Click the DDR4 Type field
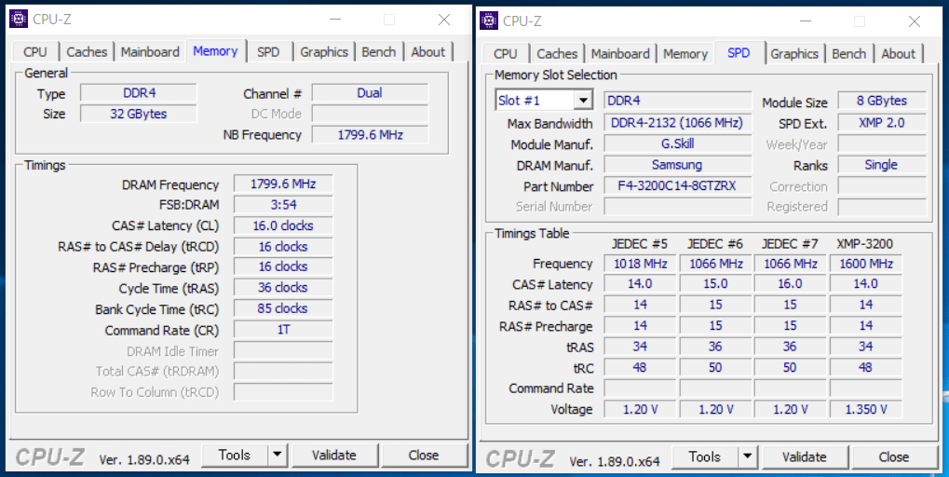Viewport: 949px width, 477px height. point(139,93)
